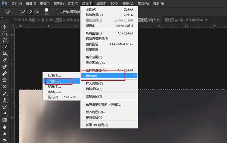Open tool preset dropdown arrow
Screen dimensions: 227x143
12,12
